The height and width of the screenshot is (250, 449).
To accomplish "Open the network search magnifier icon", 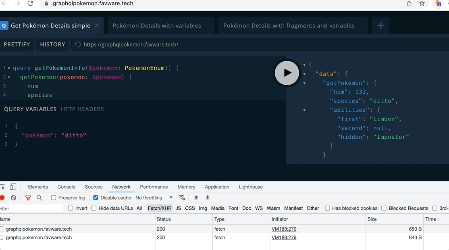I will [39, 198].
